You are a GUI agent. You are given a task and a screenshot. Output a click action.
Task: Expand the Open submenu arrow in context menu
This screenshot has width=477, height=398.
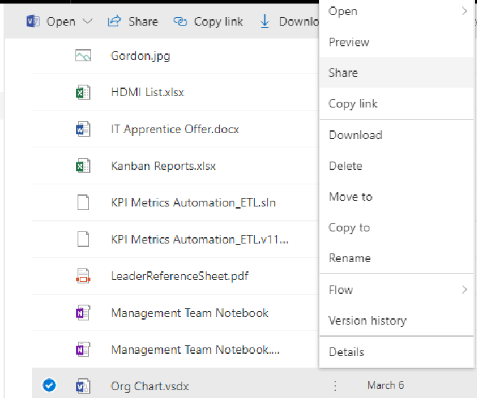pyautogui.click(x=464, y=11)
